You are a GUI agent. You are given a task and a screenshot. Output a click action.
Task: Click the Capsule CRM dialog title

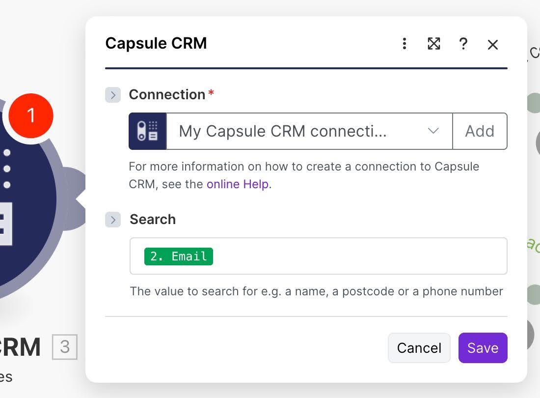(x=156, y=43)
